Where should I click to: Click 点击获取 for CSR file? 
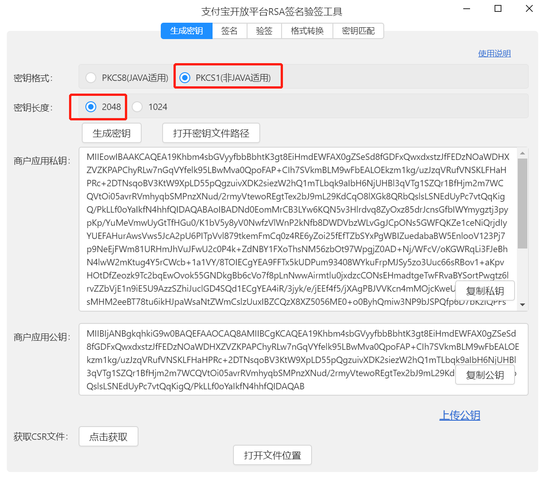[x=109, y=437]
